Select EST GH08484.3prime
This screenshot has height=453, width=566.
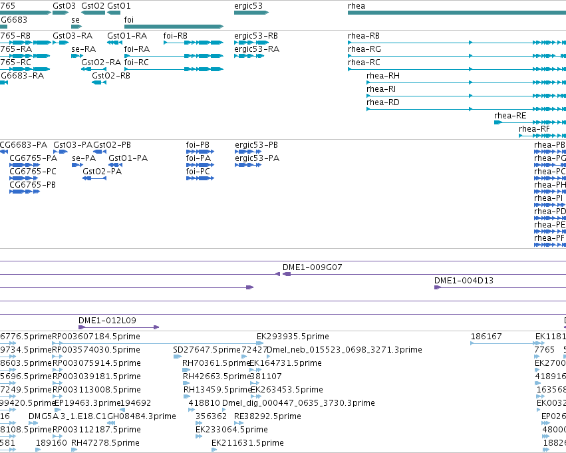click(x=111, y=423)
